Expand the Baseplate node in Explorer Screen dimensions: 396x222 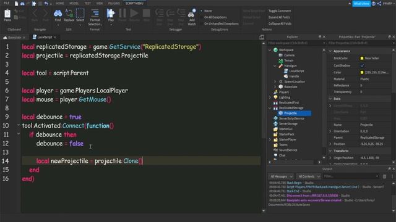275,87
